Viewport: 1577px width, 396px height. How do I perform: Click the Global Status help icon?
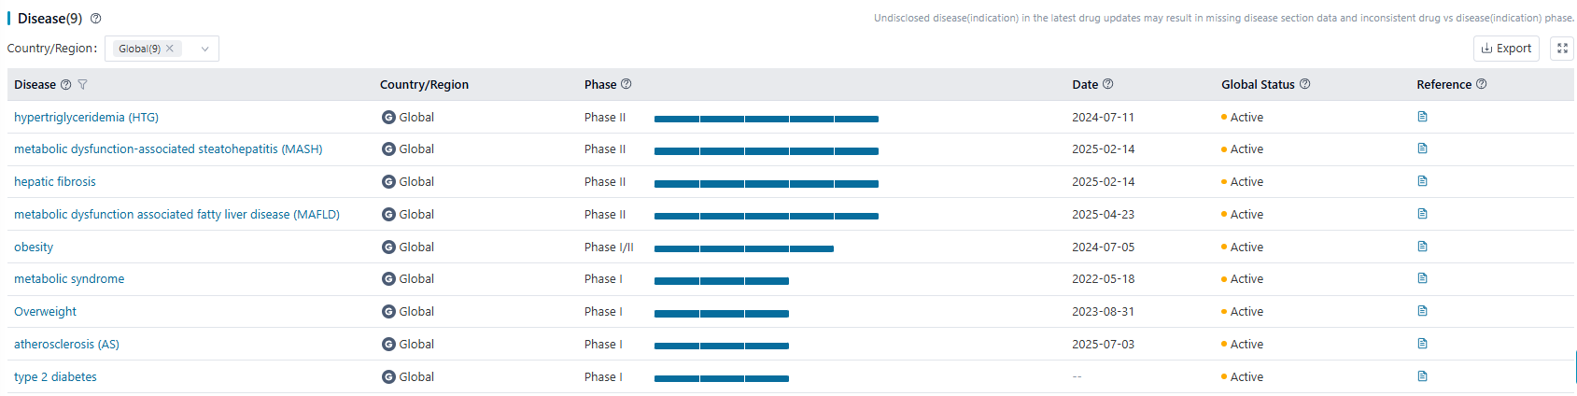(x=1304, y=84)
